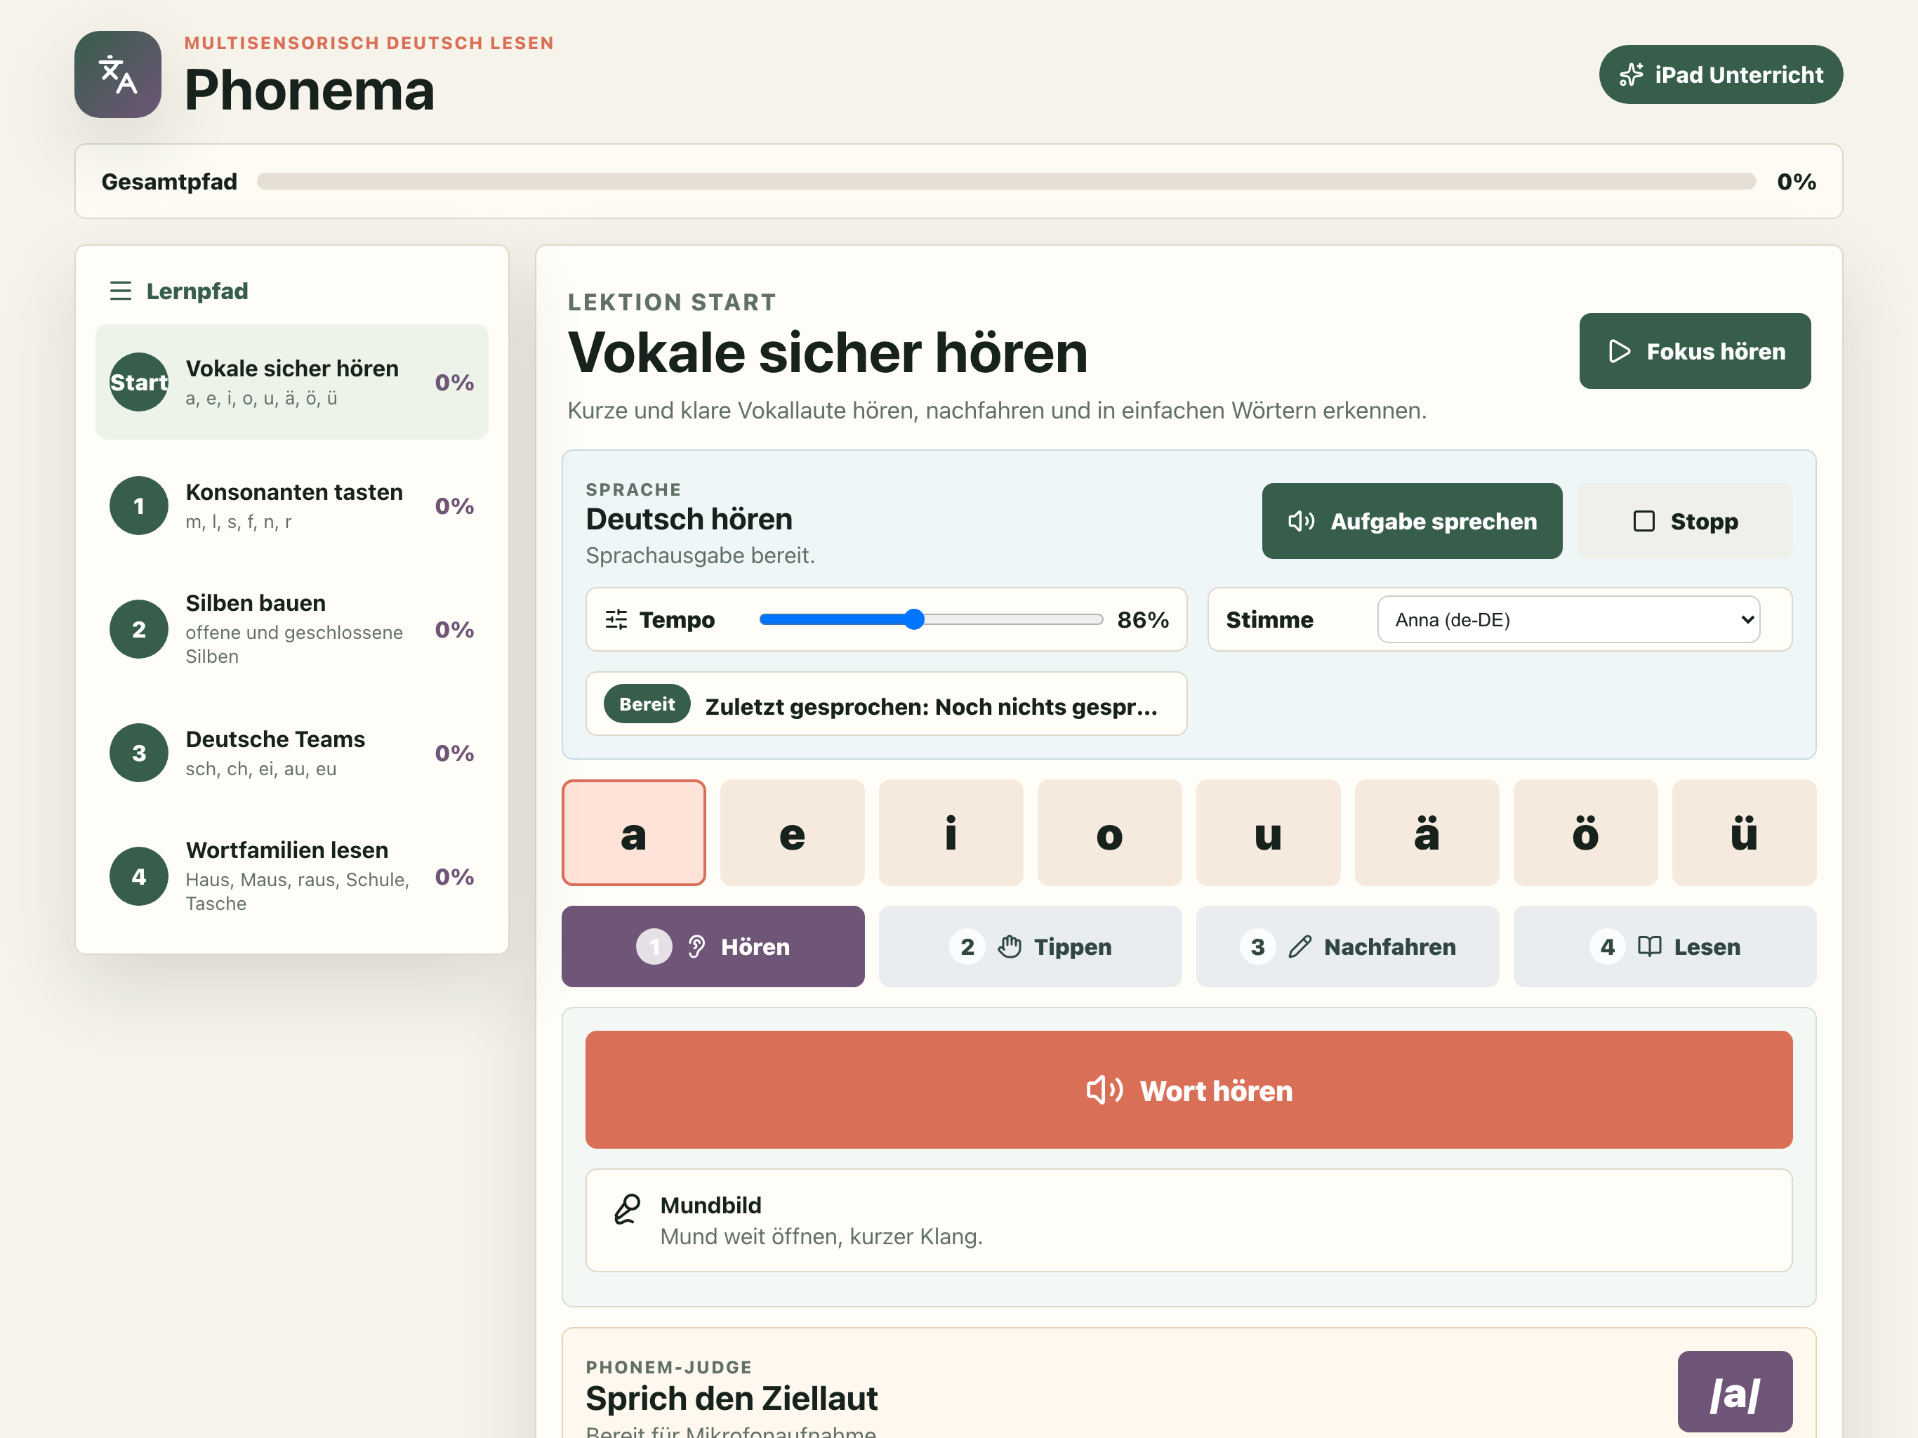Click the 86% tempo value
The width and height of the screenshot is (1918, 1438).
coord(1143,619)
